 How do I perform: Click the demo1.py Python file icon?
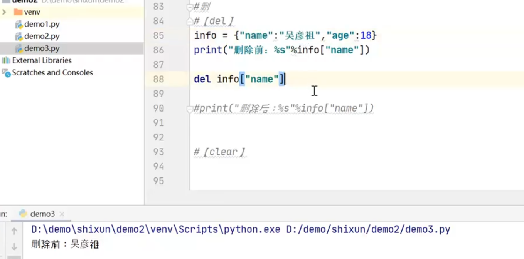(x=19, y=25)
